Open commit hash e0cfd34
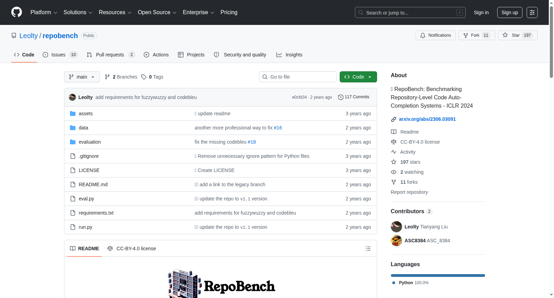The height and width of the screenshot is (298, 554). [x=299, y=97]
